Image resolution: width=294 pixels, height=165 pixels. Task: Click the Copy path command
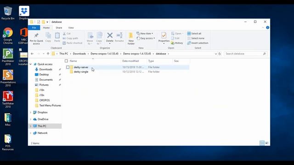70,38
